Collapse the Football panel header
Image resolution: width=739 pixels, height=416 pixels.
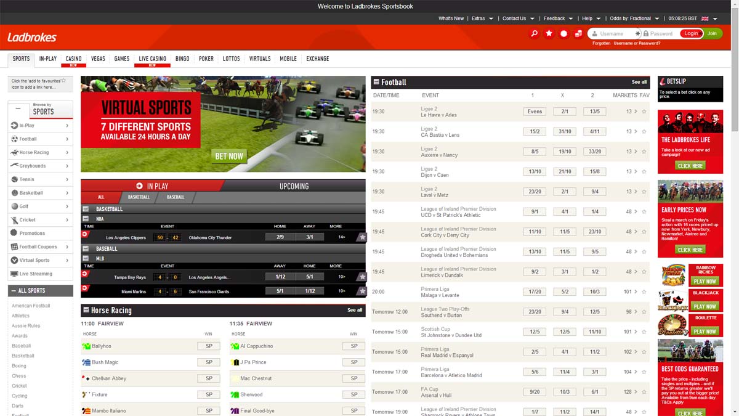pyautogui.click(x=376, y=81)
